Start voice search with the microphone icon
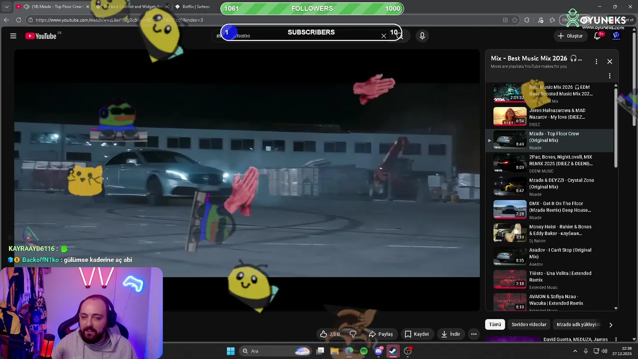This screenshot has width=638, height=359. pyautogui.click(x=422, y=36)
